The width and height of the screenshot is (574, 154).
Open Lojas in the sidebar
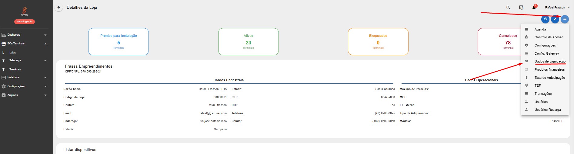(x=13, y=53)
